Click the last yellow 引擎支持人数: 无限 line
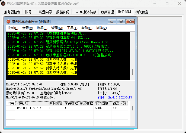The height and width of the screenshot is (133, 186). 42,73
